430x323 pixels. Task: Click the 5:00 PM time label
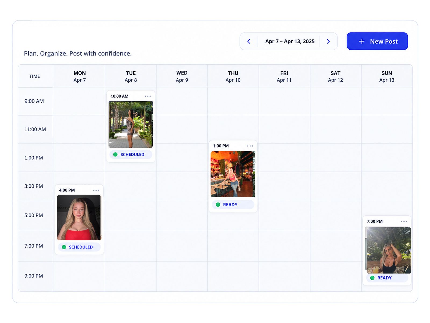[34, 215]
